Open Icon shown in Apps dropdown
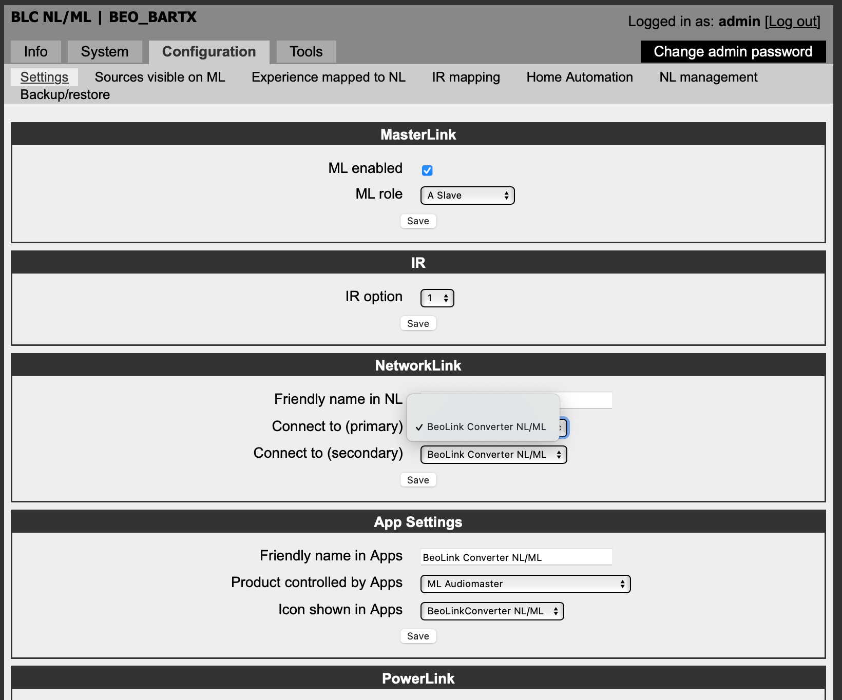 click(492, 611)
